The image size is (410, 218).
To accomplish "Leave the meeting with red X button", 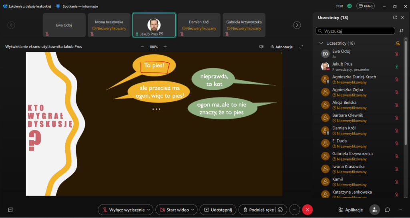I will 307,210.
